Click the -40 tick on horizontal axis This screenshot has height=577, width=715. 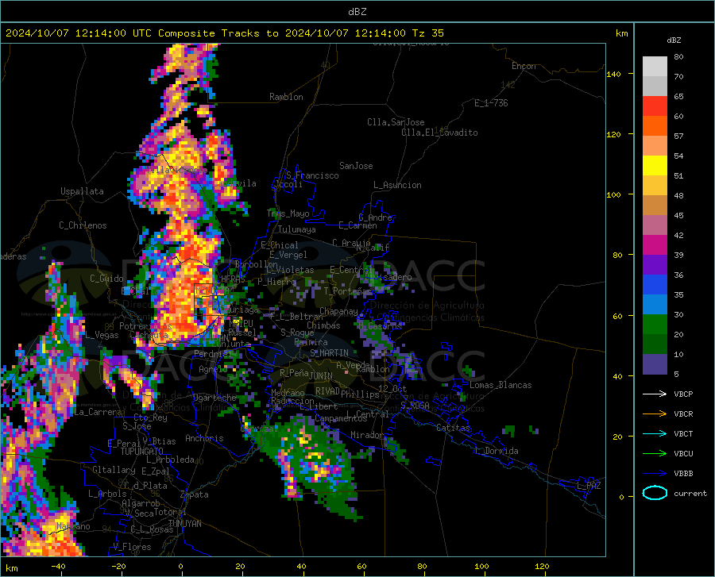[58, 566]
